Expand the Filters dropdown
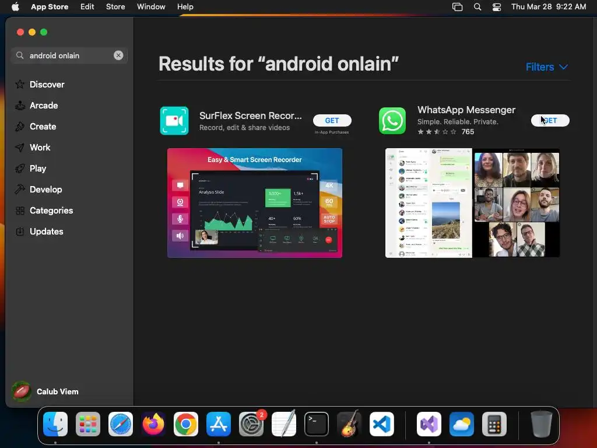Viewport: 597px width, 448px height. pos(547,67)
